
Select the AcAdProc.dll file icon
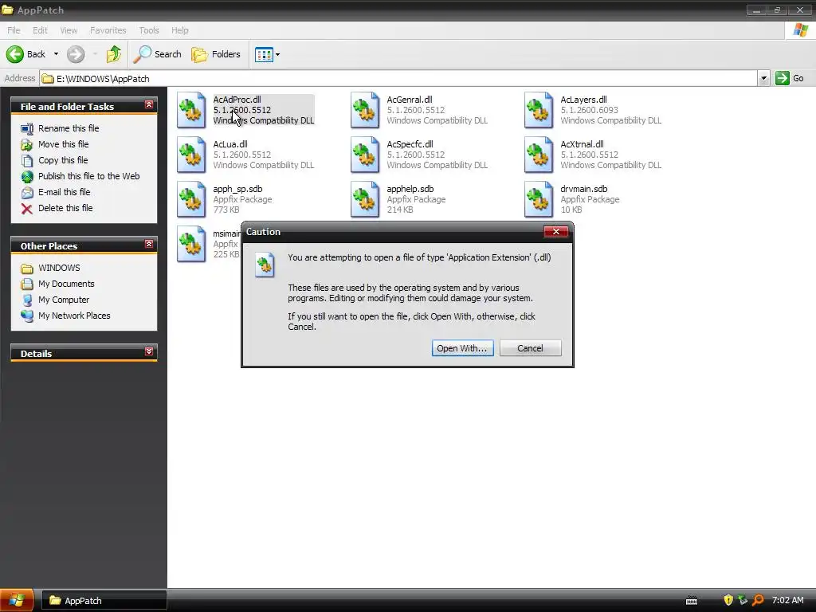[191, 110]
